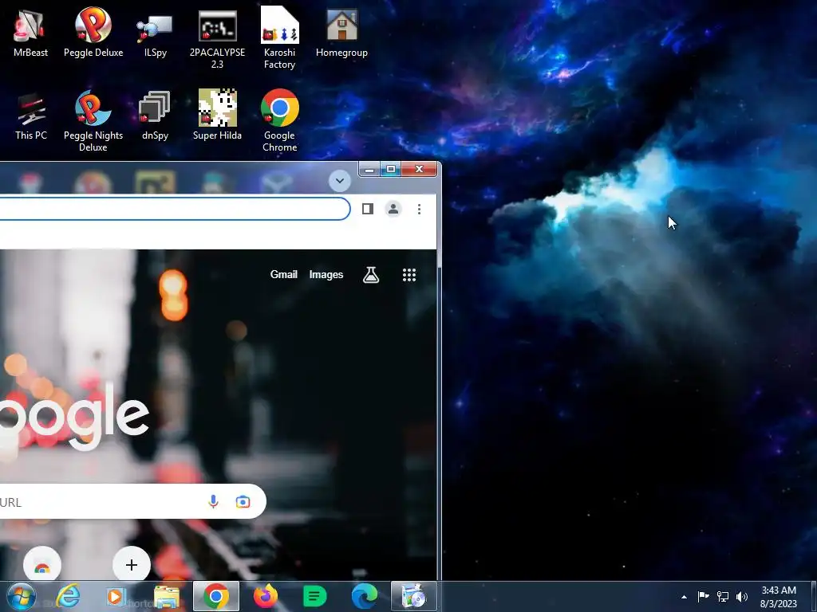817x612 pixels.
Task: Launch Microsoft Edge from the taskbar
Action: pos(364,596)
